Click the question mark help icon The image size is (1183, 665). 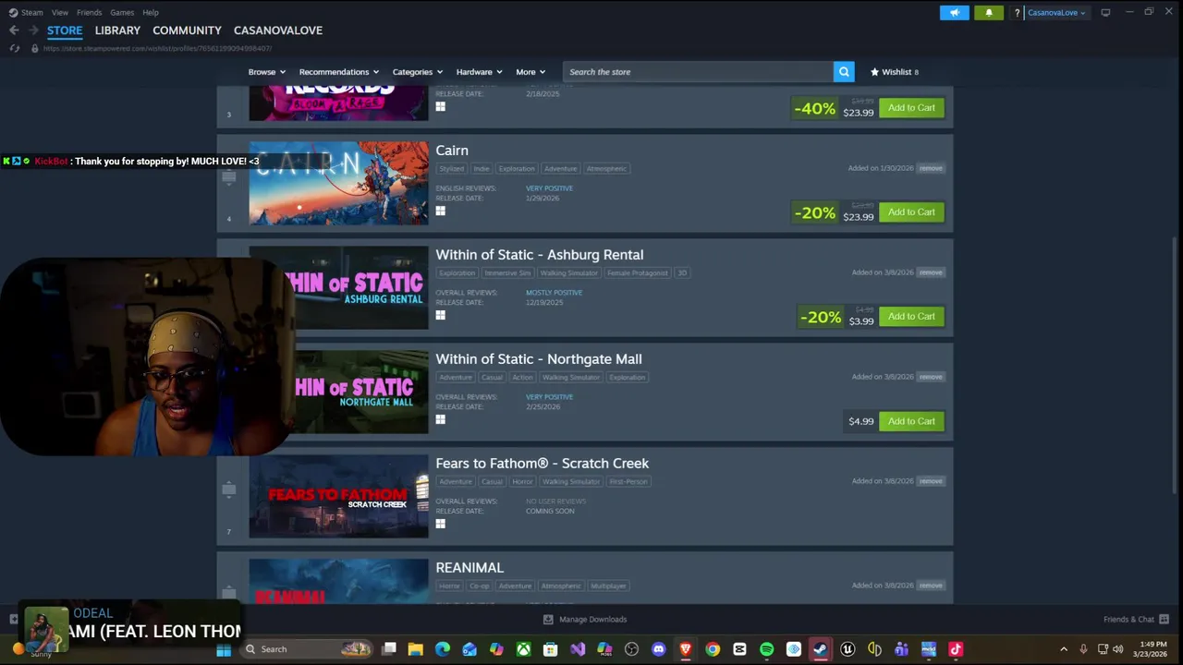[x=1017, y=13]
